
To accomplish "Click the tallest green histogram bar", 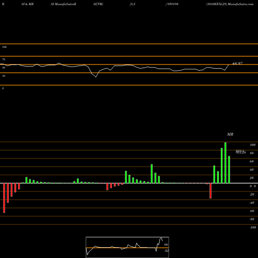I will [225, 163].
